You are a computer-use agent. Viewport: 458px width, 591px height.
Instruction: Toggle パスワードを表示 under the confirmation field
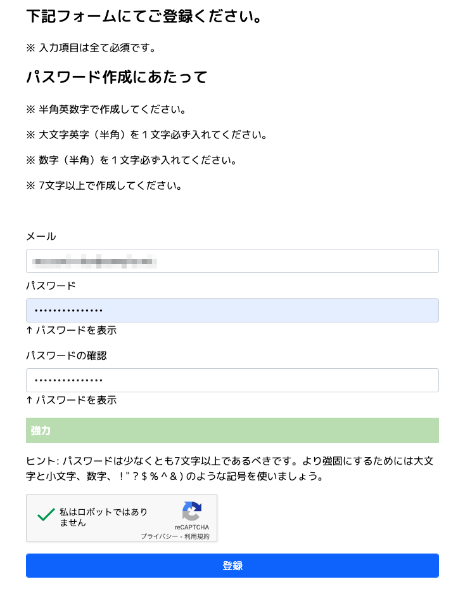tap(71, 400)
